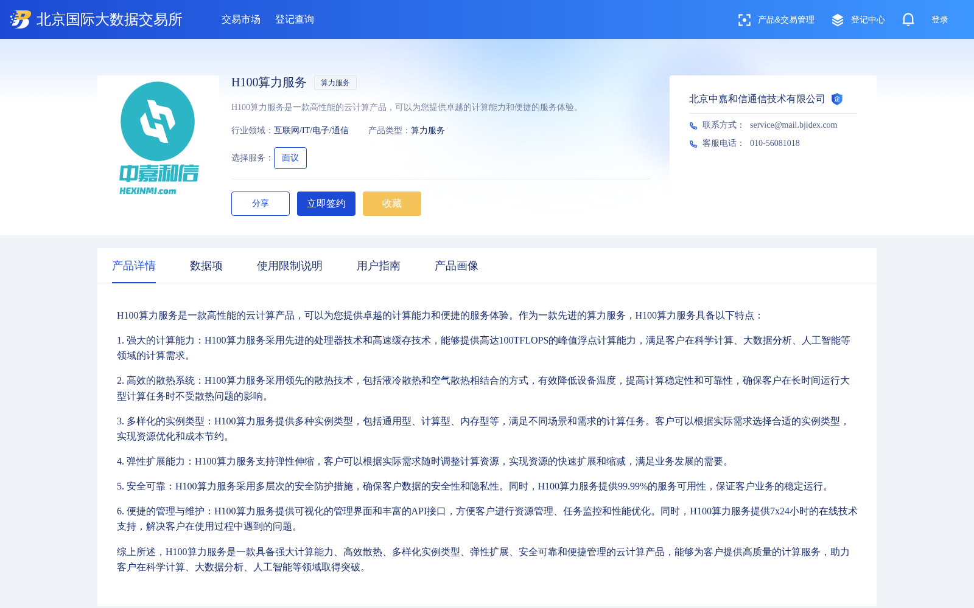Click paragraph 6. 便捷的管理与维护
The width and height of the screenshot is (974, 608).
point(487,519)
